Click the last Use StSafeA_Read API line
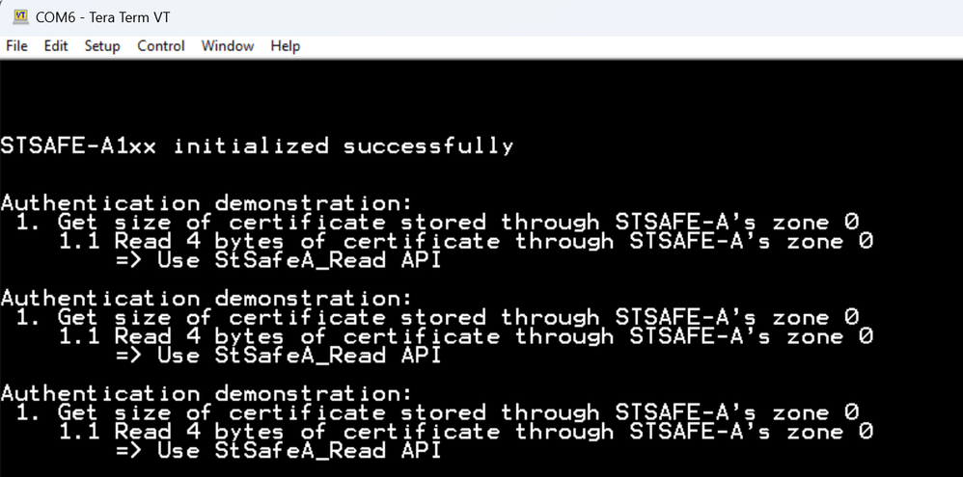 [x=278, y=452]
